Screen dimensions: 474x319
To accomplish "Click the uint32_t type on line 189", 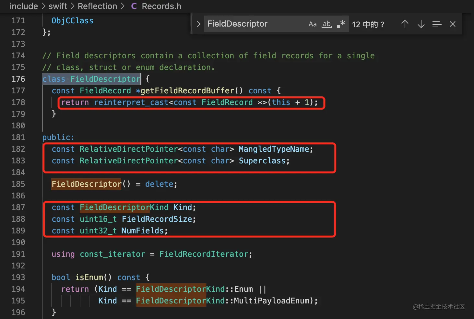I will pos(98,231).
